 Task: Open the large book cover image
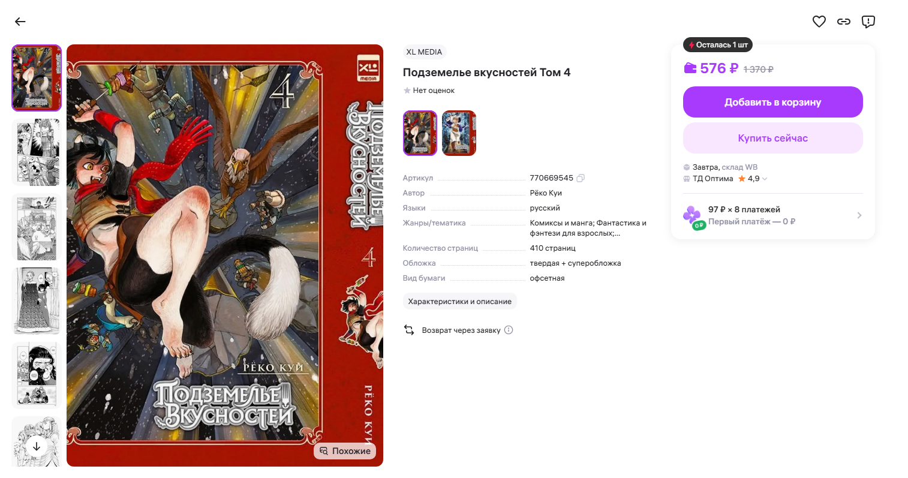coord(225,255)
